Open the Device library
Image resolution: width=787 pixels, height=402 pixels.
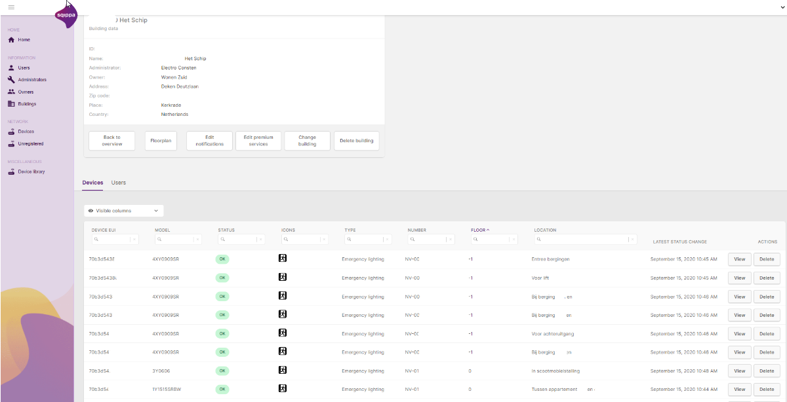point(31,172)
